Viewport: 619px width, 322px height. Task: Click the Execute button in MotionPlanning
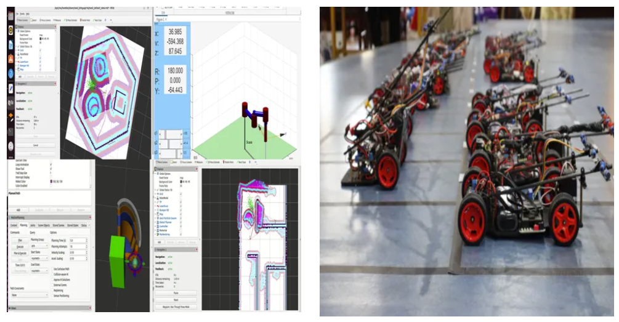[20, 247]
